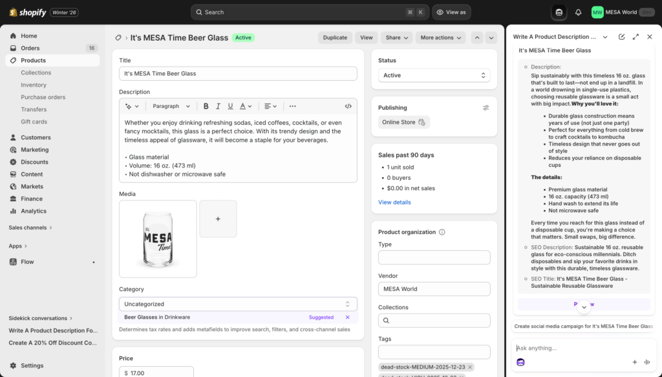This screenshot has height=377, width=662.
Task: Open Sidekick assistant icon in the top bar
Action: (558, 12)
